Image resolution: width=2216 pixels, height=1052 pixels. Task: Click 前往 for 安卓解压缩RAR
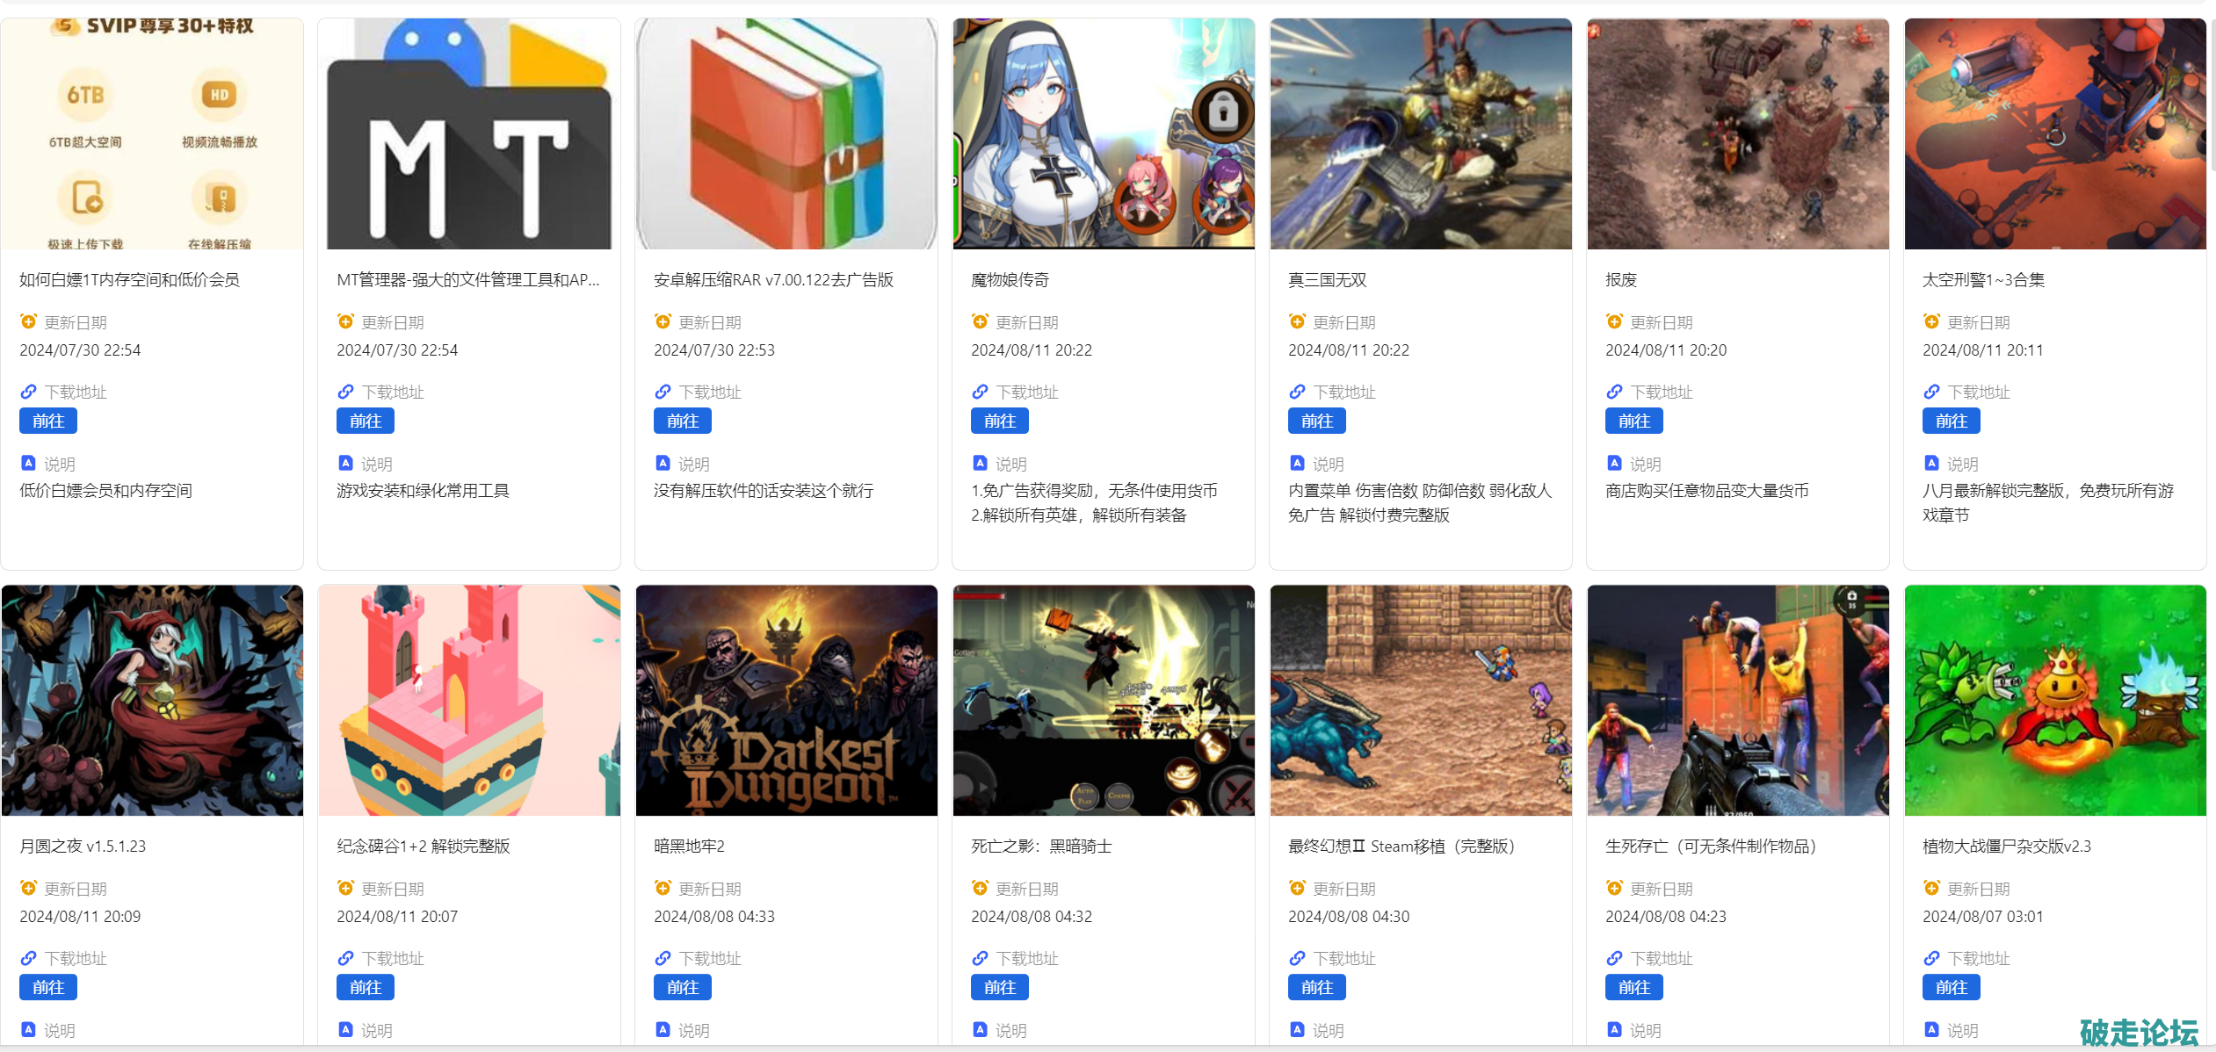[683, 422]
